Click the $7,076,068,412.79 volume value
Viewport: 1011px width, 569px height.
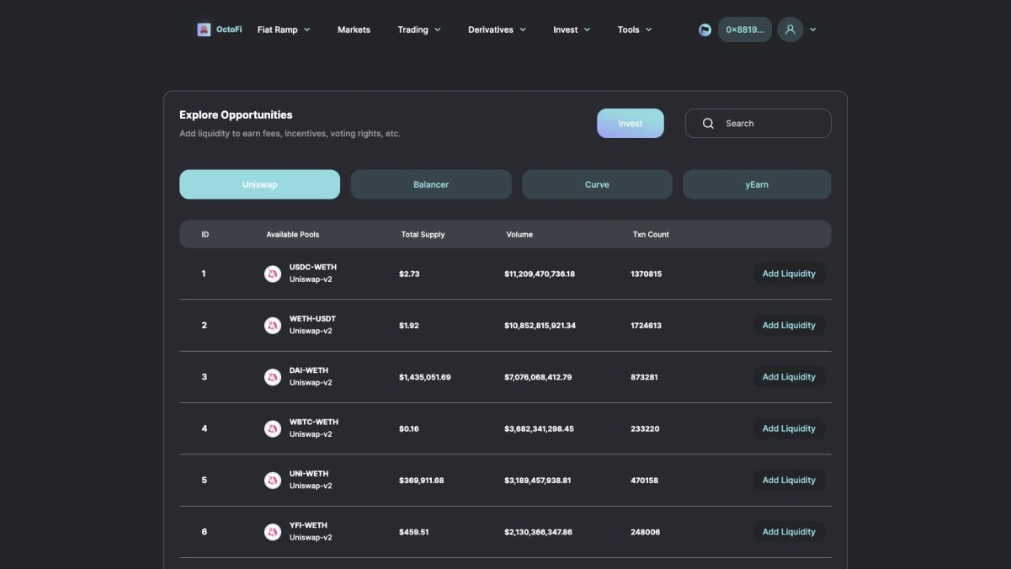(x=538, y=377)
